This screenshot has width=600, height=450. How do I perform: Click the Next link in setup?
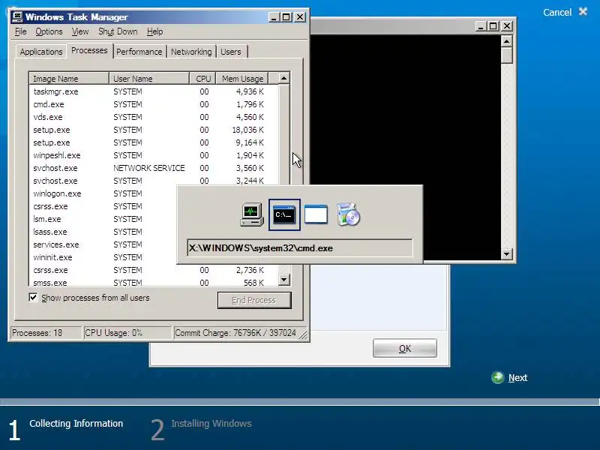517,378
